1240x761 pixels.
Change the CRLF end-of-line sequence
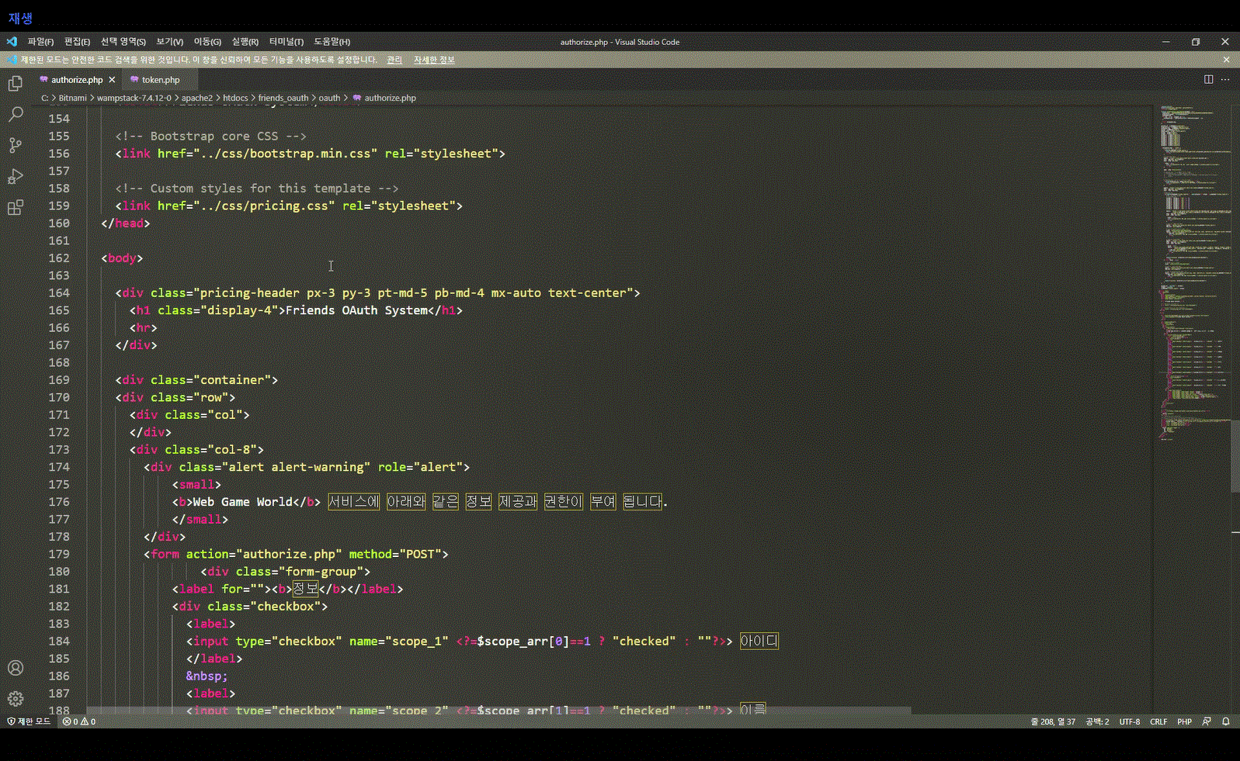(1158, 721)
